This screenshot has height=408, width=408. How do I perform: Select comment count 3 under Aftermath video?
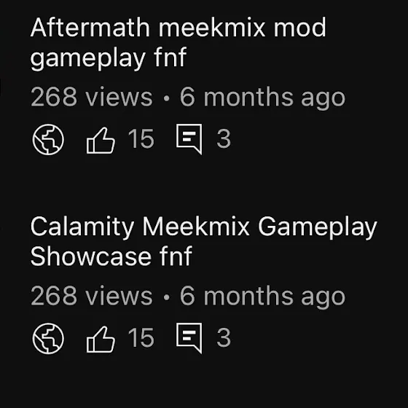pyautogui.click(x=224, y=138)
